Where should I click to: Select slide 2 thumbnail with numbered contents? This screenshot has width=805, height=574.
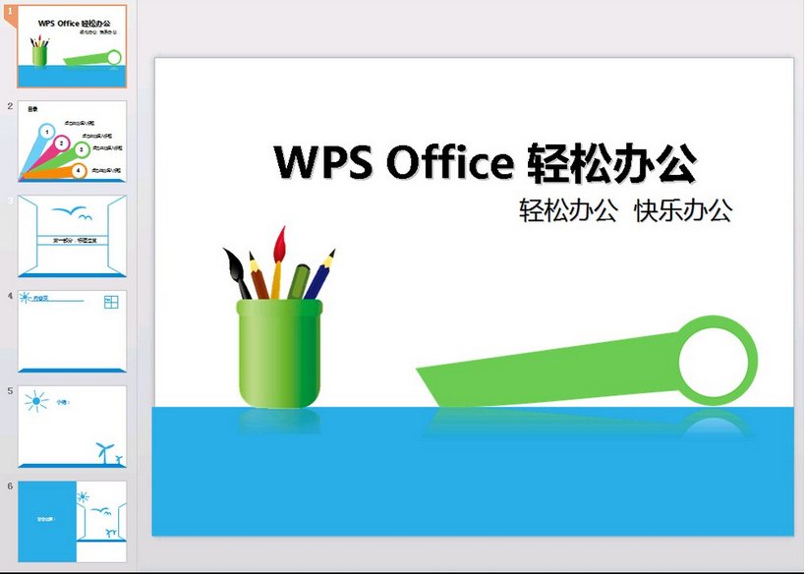[72, 142]
